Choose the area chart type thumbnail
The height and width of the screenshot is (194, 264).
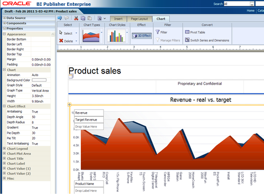click(x=91, y=36)
